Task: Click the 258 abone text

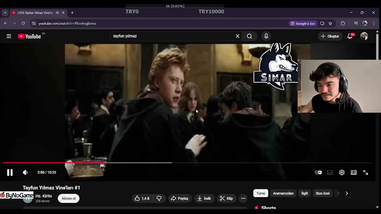Action: [x=43, y=201]
